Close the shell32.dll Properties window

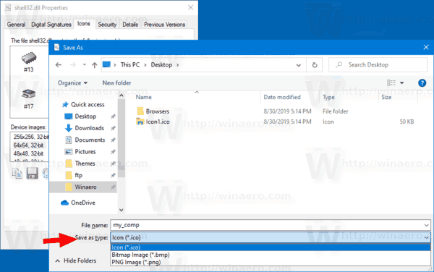[191, 7]
